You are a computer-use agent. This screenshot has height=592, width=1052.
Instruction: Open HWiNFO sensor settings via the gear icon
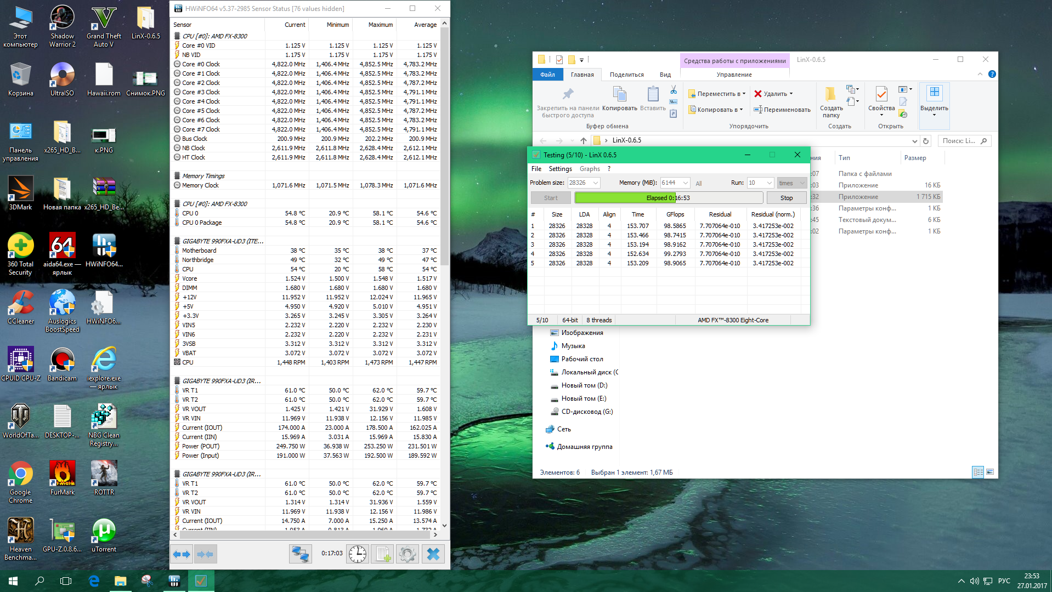(407, 554)
